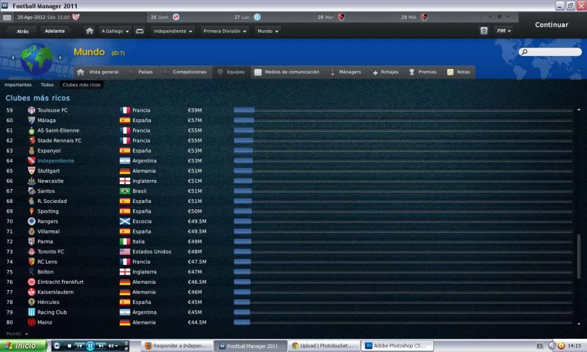Click the Toulouse FC club badge

click(32, 110)
